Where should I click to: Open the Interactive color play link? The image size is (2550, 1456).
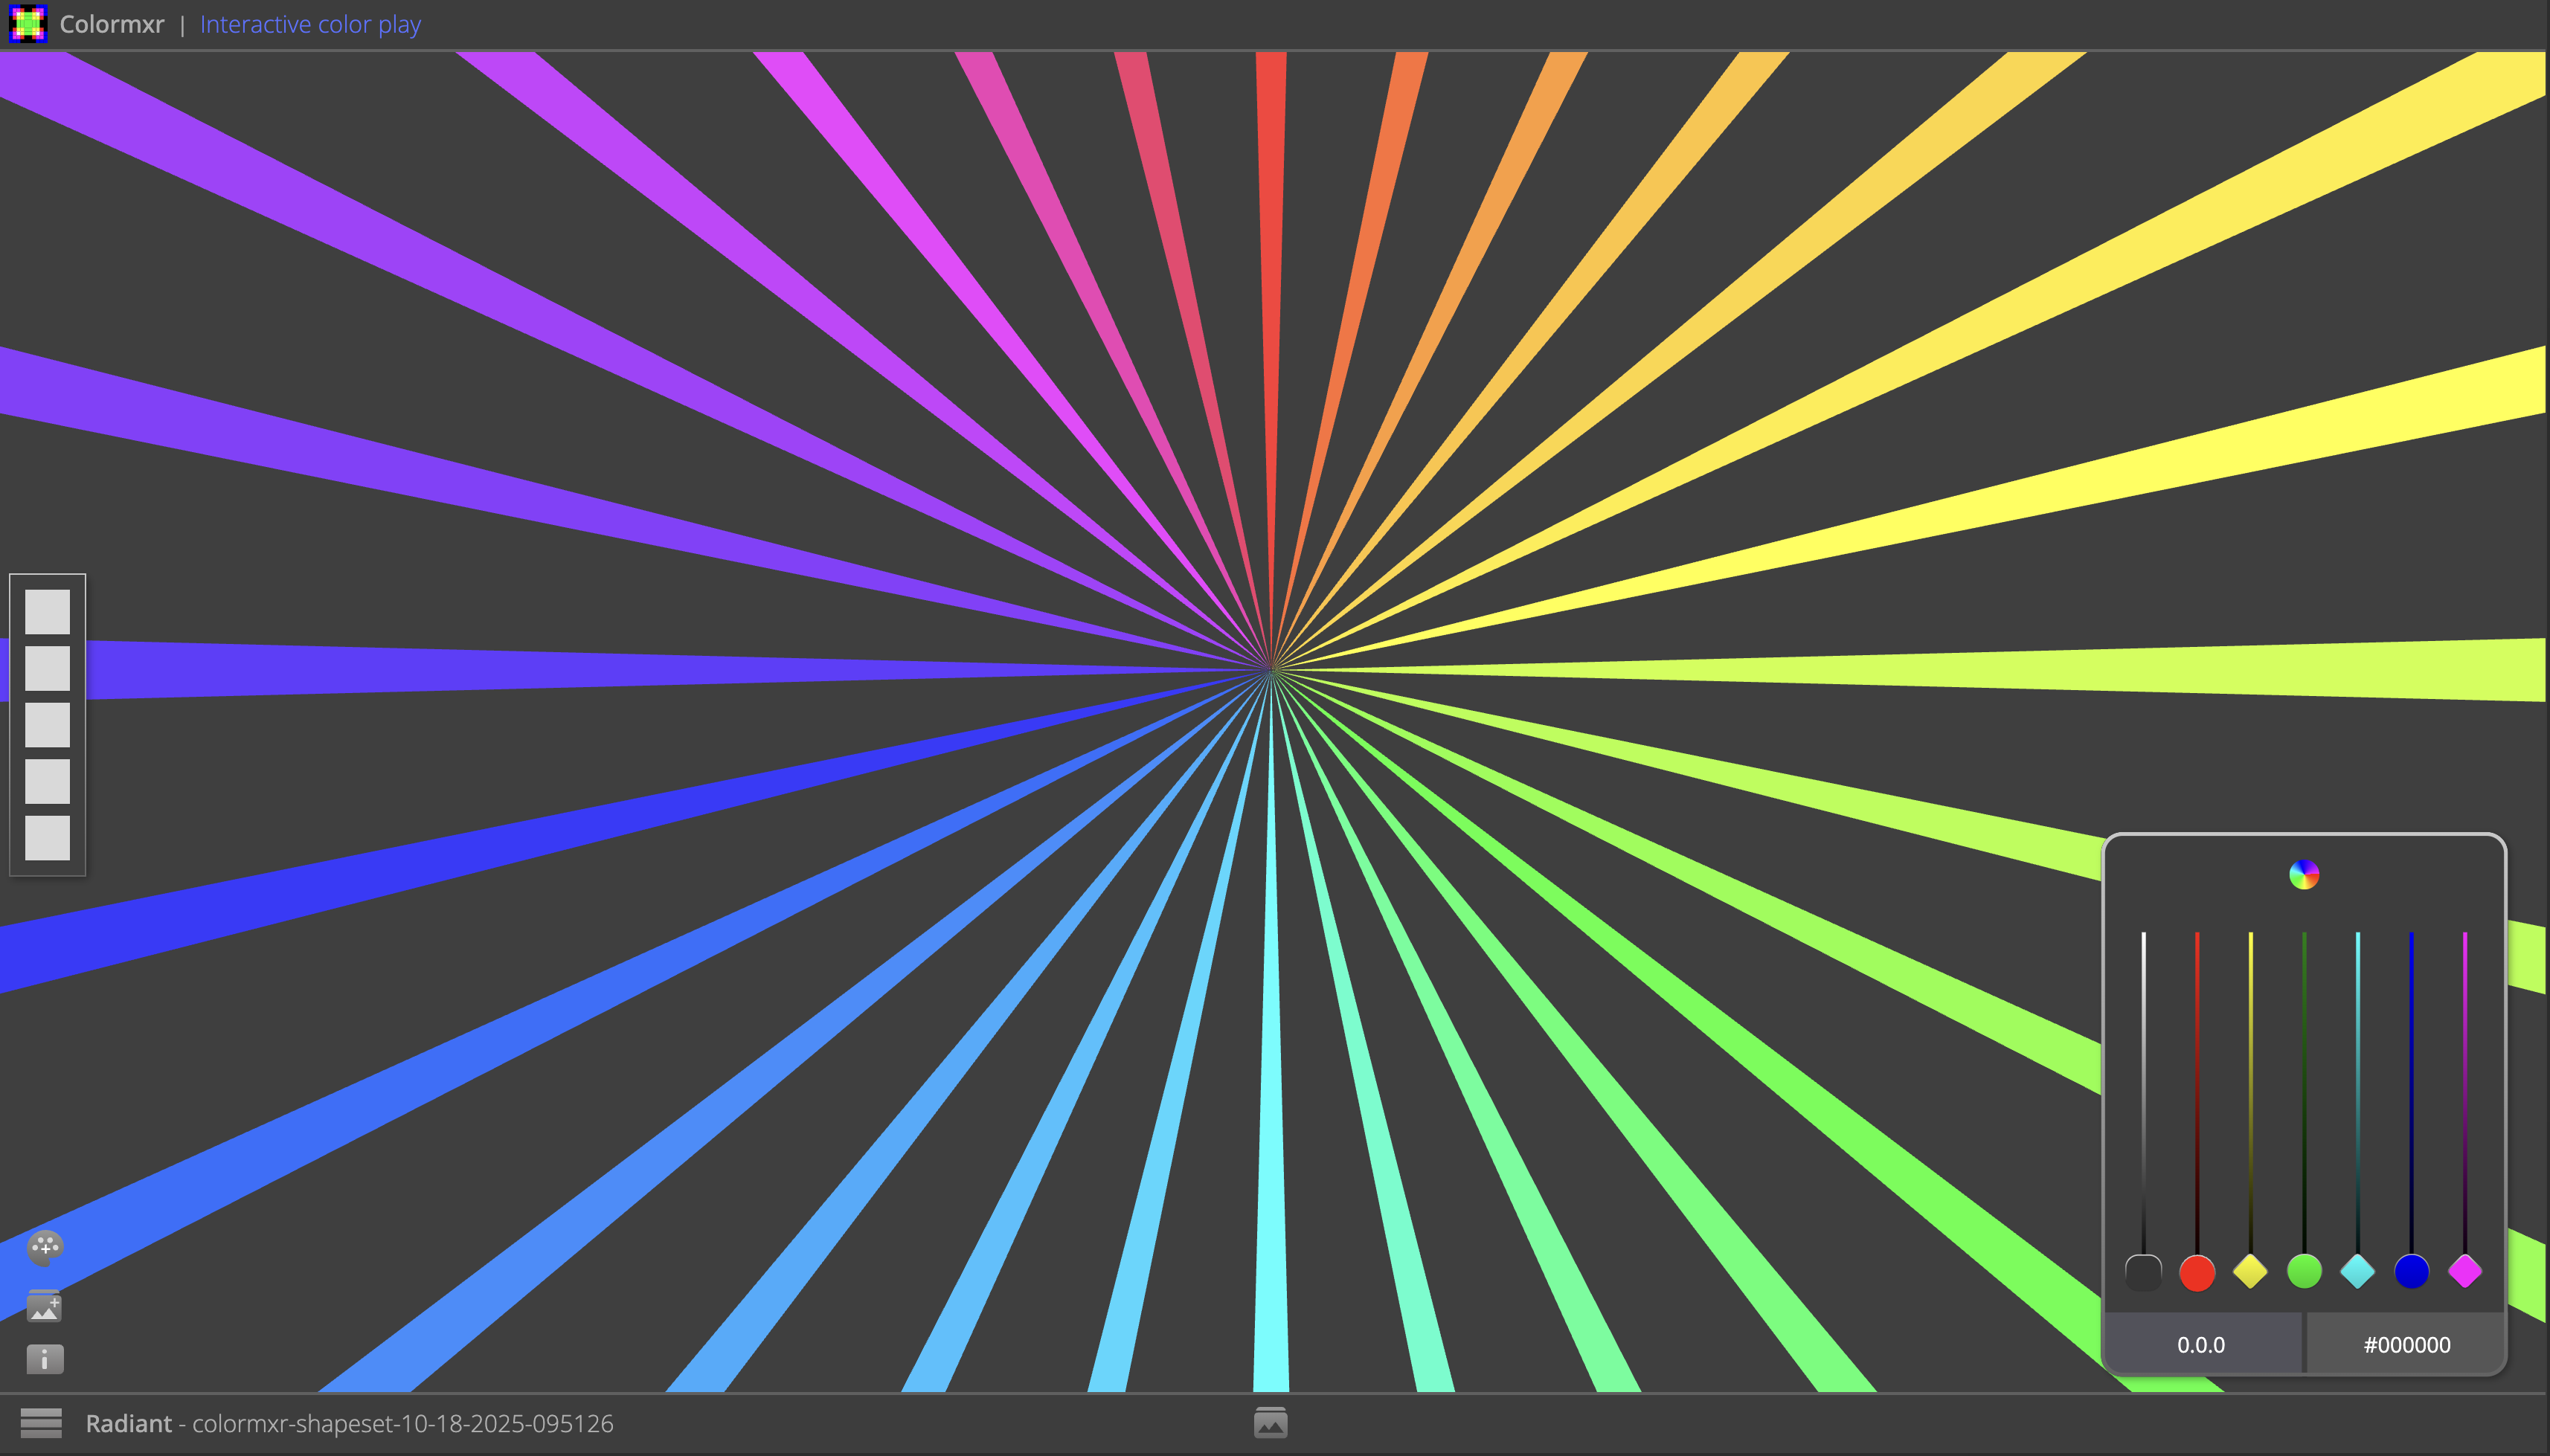pyautogui.click(x=310, y=24)
